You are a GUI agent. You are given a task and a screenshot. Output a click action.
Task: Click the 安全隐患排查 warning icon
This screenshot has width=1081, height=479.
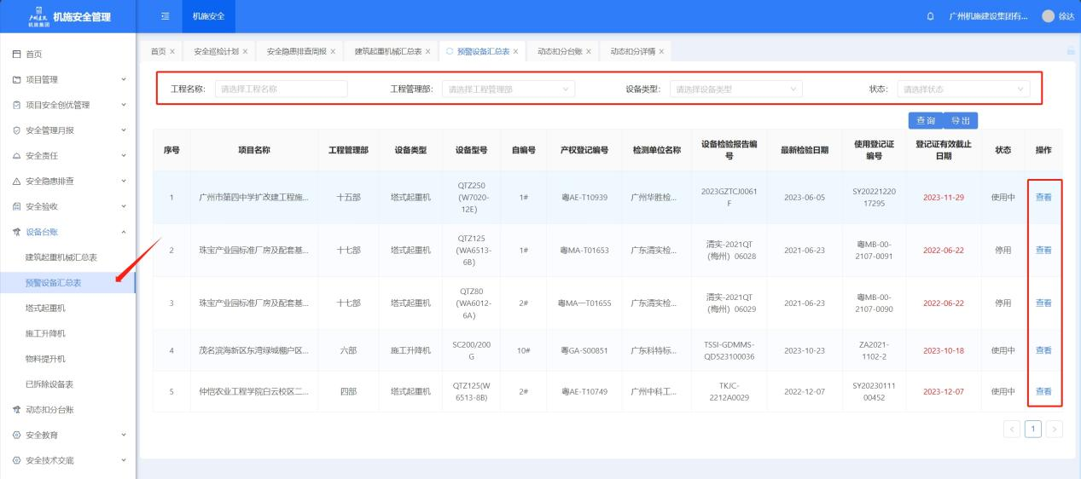pos(16,181)
